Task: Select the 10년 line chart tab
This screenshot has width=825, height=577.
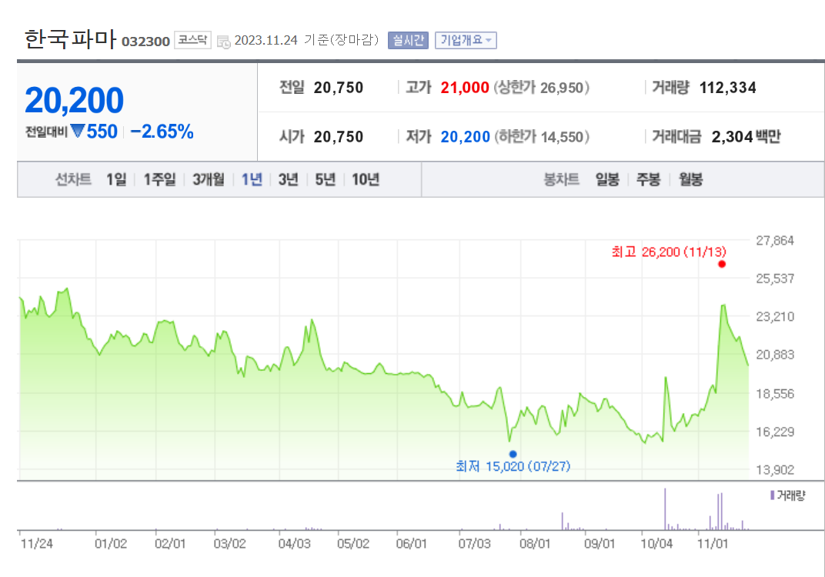Action: 366,179
